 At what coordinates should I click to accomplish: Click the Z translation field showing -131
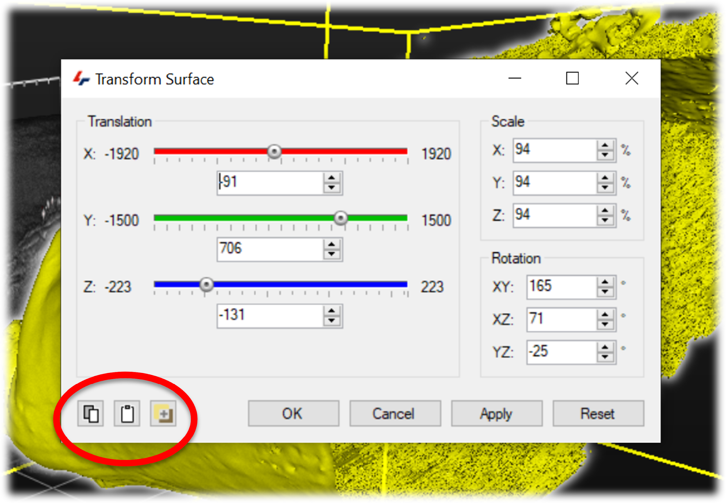point(269,315)
